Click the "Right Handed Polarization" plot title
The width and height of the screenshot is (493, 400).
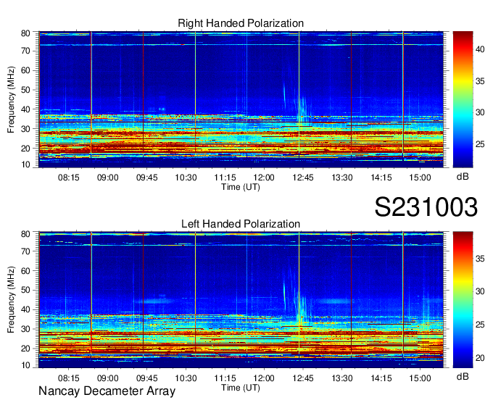(241, 23)
